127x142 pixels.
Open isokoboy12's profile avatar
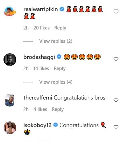click(10, 128)
